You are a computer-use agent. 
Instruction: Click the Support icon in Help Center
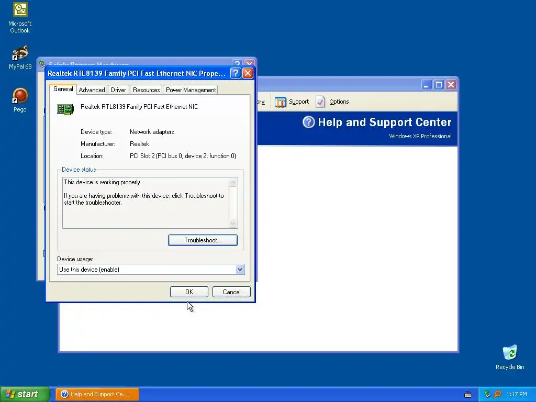tap(281, 102)
